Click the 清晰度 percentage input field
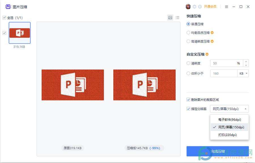 click(x=227, y=63)
